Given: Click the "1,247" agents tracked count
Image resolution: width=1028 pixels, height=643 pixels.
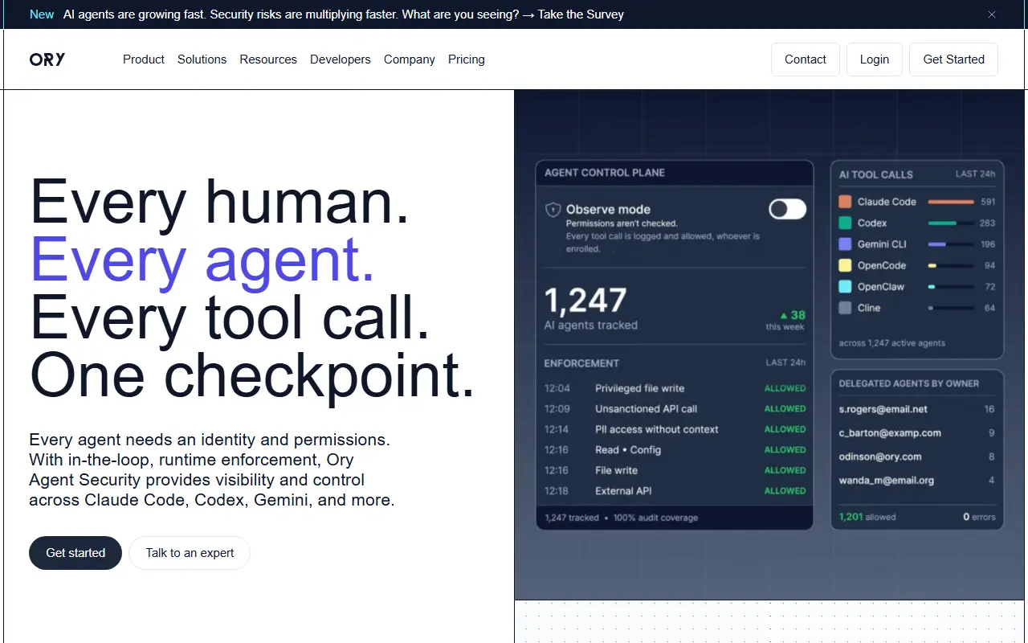Looking at the screenshot, I should tap(585, 301).
